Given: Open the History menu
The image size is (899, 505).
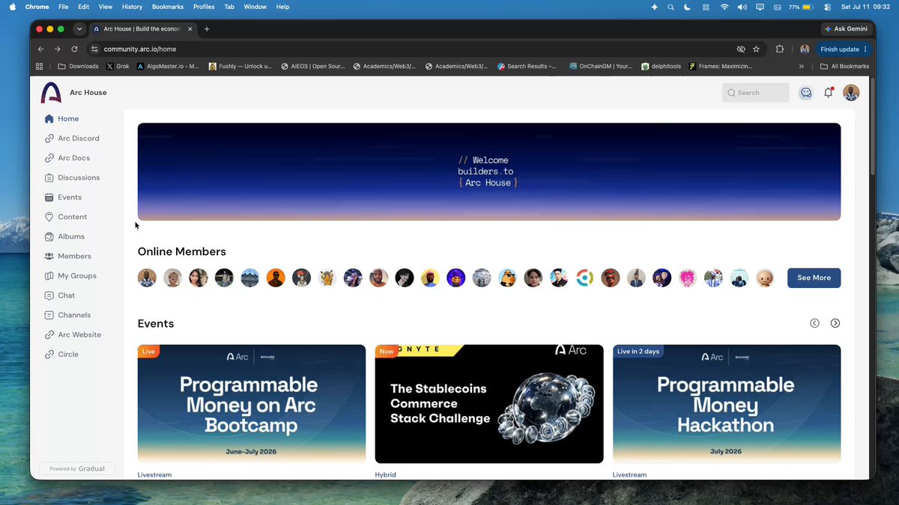Looking at the screenshot, I should tap(132, 7).
